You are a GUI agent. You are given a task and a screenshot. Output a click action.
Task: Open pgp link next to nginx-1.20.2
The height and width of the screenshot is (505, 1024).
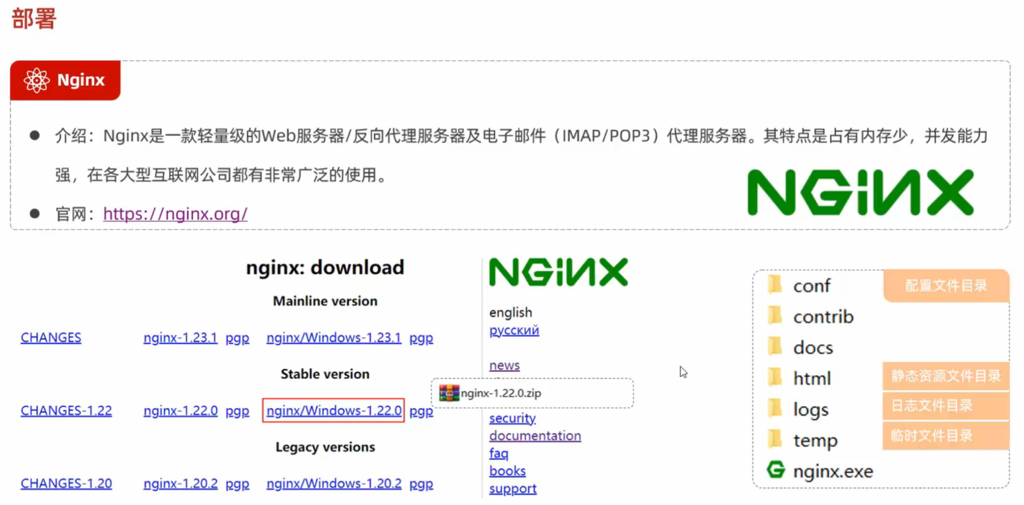(x=237, y=483)
